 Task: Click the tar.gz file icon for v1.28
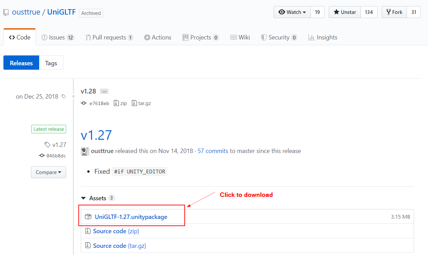pyautogui.click(x=134, y=103)
